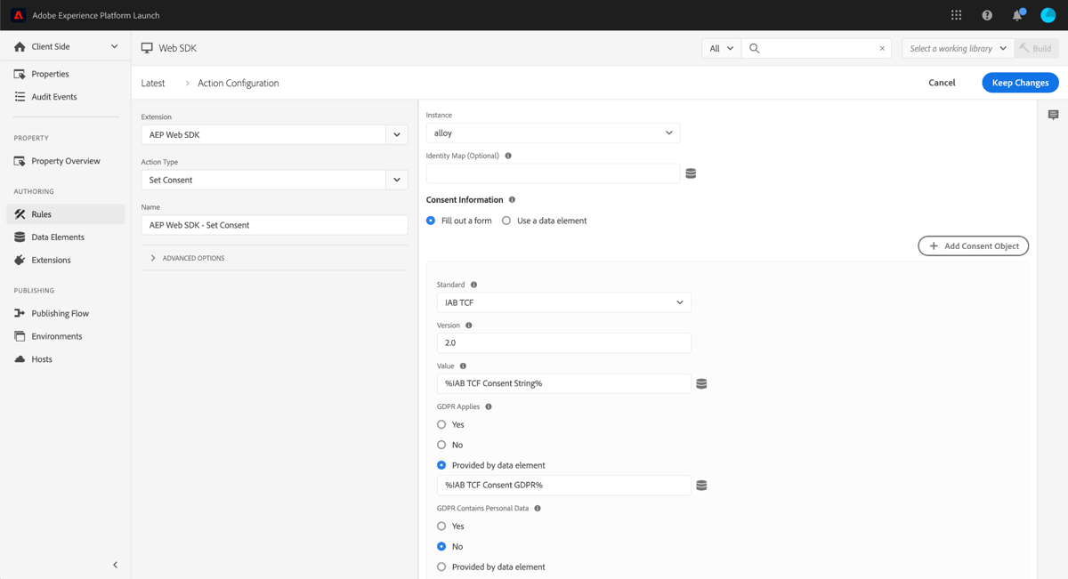Open the Standard dropdown showing IAB TCF
This screenshot has height=579, width=1068.
[x=563, y=302]
